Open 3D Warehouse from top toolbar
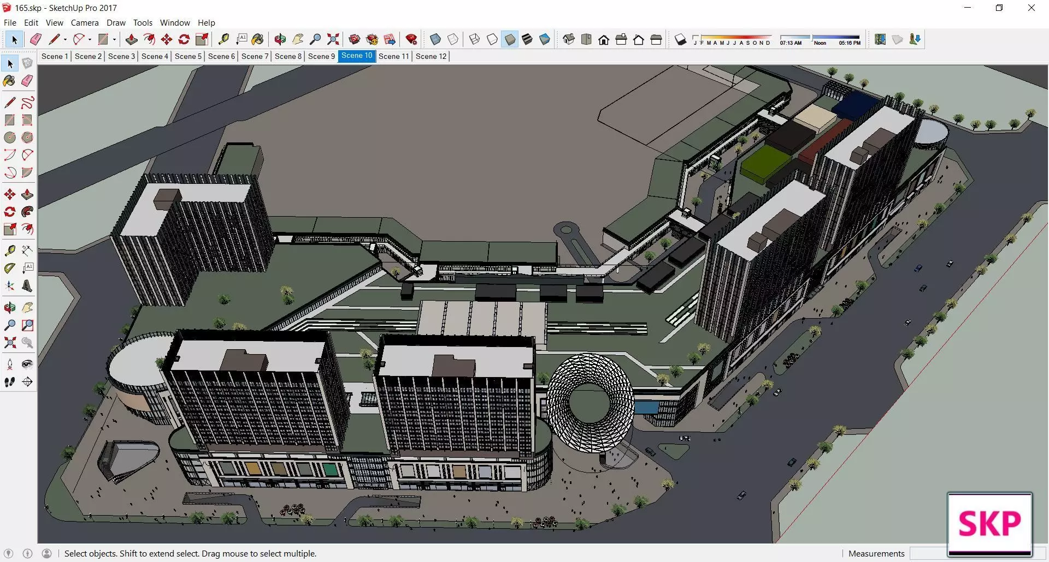The height and width of the screenshot is (562, 1049). click(354, 39)
